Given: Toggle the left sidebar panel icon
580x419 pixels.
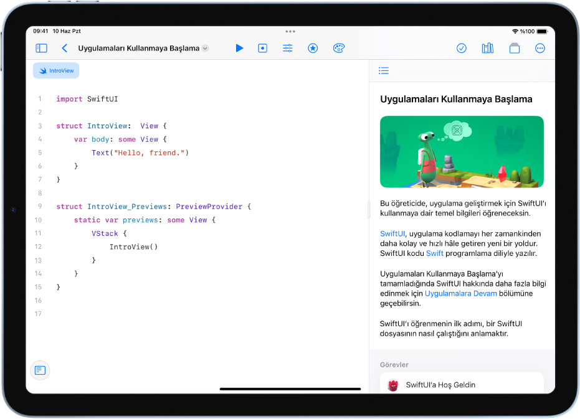Looking at the screenshot, I should point(41,48).
